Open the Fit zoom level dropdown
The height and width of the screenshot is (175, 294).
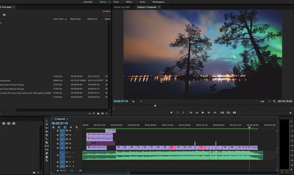(137, 101)
